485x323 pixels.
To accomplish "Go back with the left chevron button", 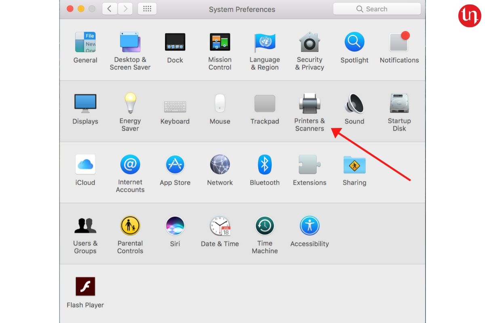I will click(x=110, y=9).
